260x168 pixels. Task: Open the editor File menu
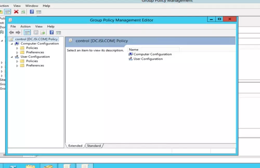(x=13, y=26)
